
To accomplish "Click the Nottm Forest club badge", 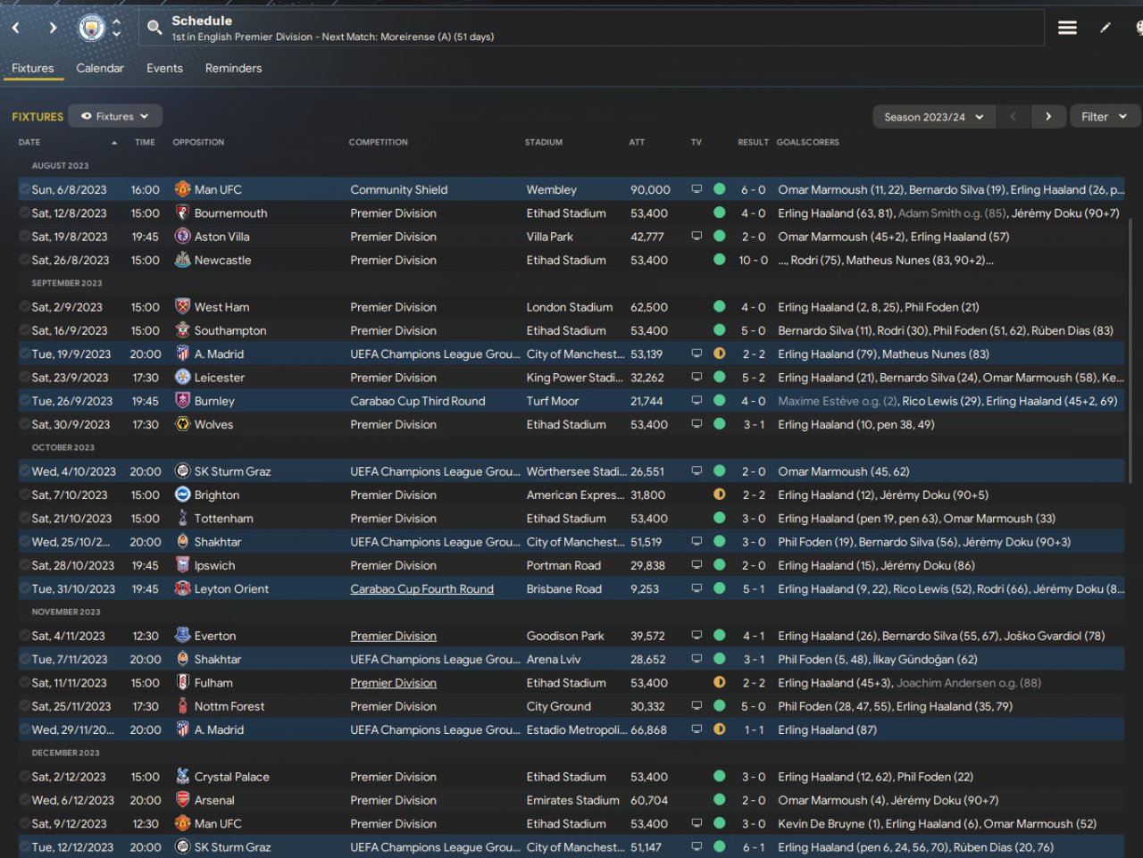I will point(182,706).
